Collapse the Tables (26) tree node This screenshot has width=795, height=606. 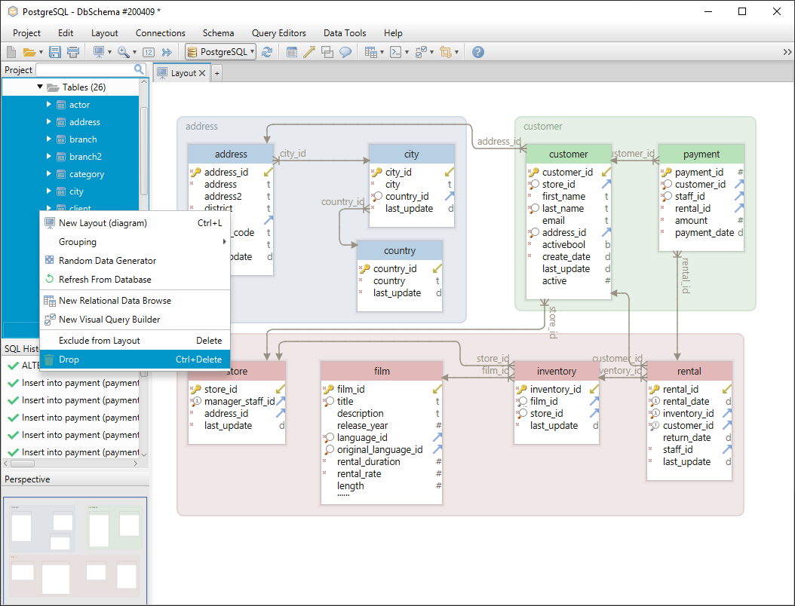coord(39,87)
